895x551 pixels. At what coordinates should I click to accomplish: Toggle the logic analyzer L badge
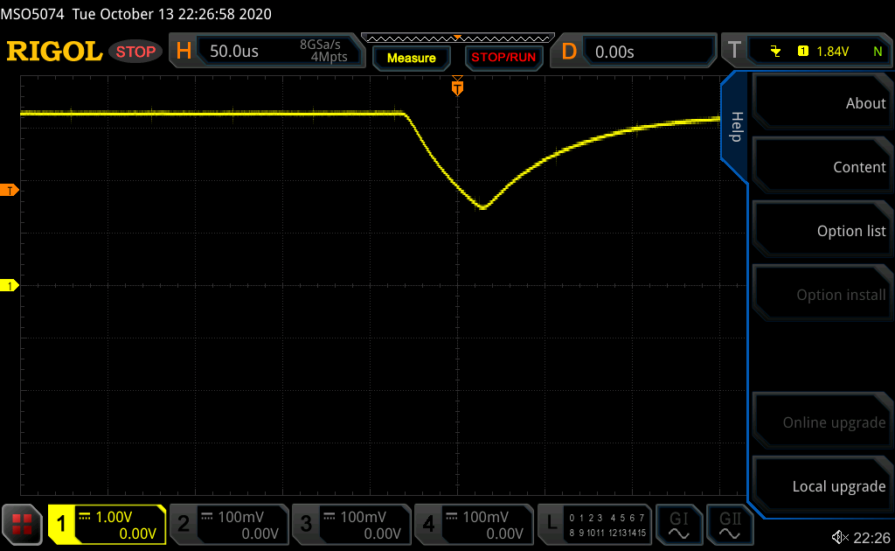(551, 524)
